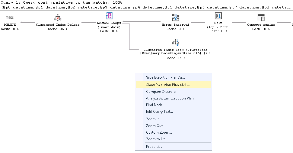Select the Nested Loops operator icon

(x=109, y=16)
